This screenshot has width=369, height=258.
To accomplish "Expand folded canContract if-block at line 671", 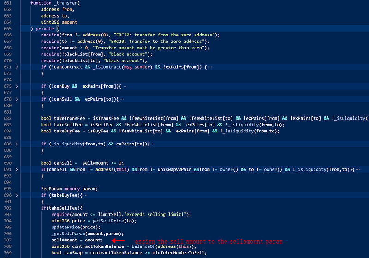I will click(17, 67).
